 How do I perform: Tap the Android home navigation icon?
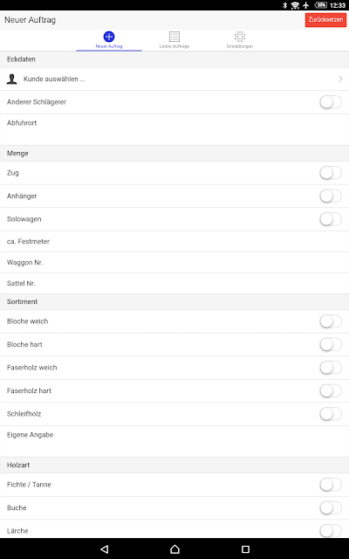[174, 549]
